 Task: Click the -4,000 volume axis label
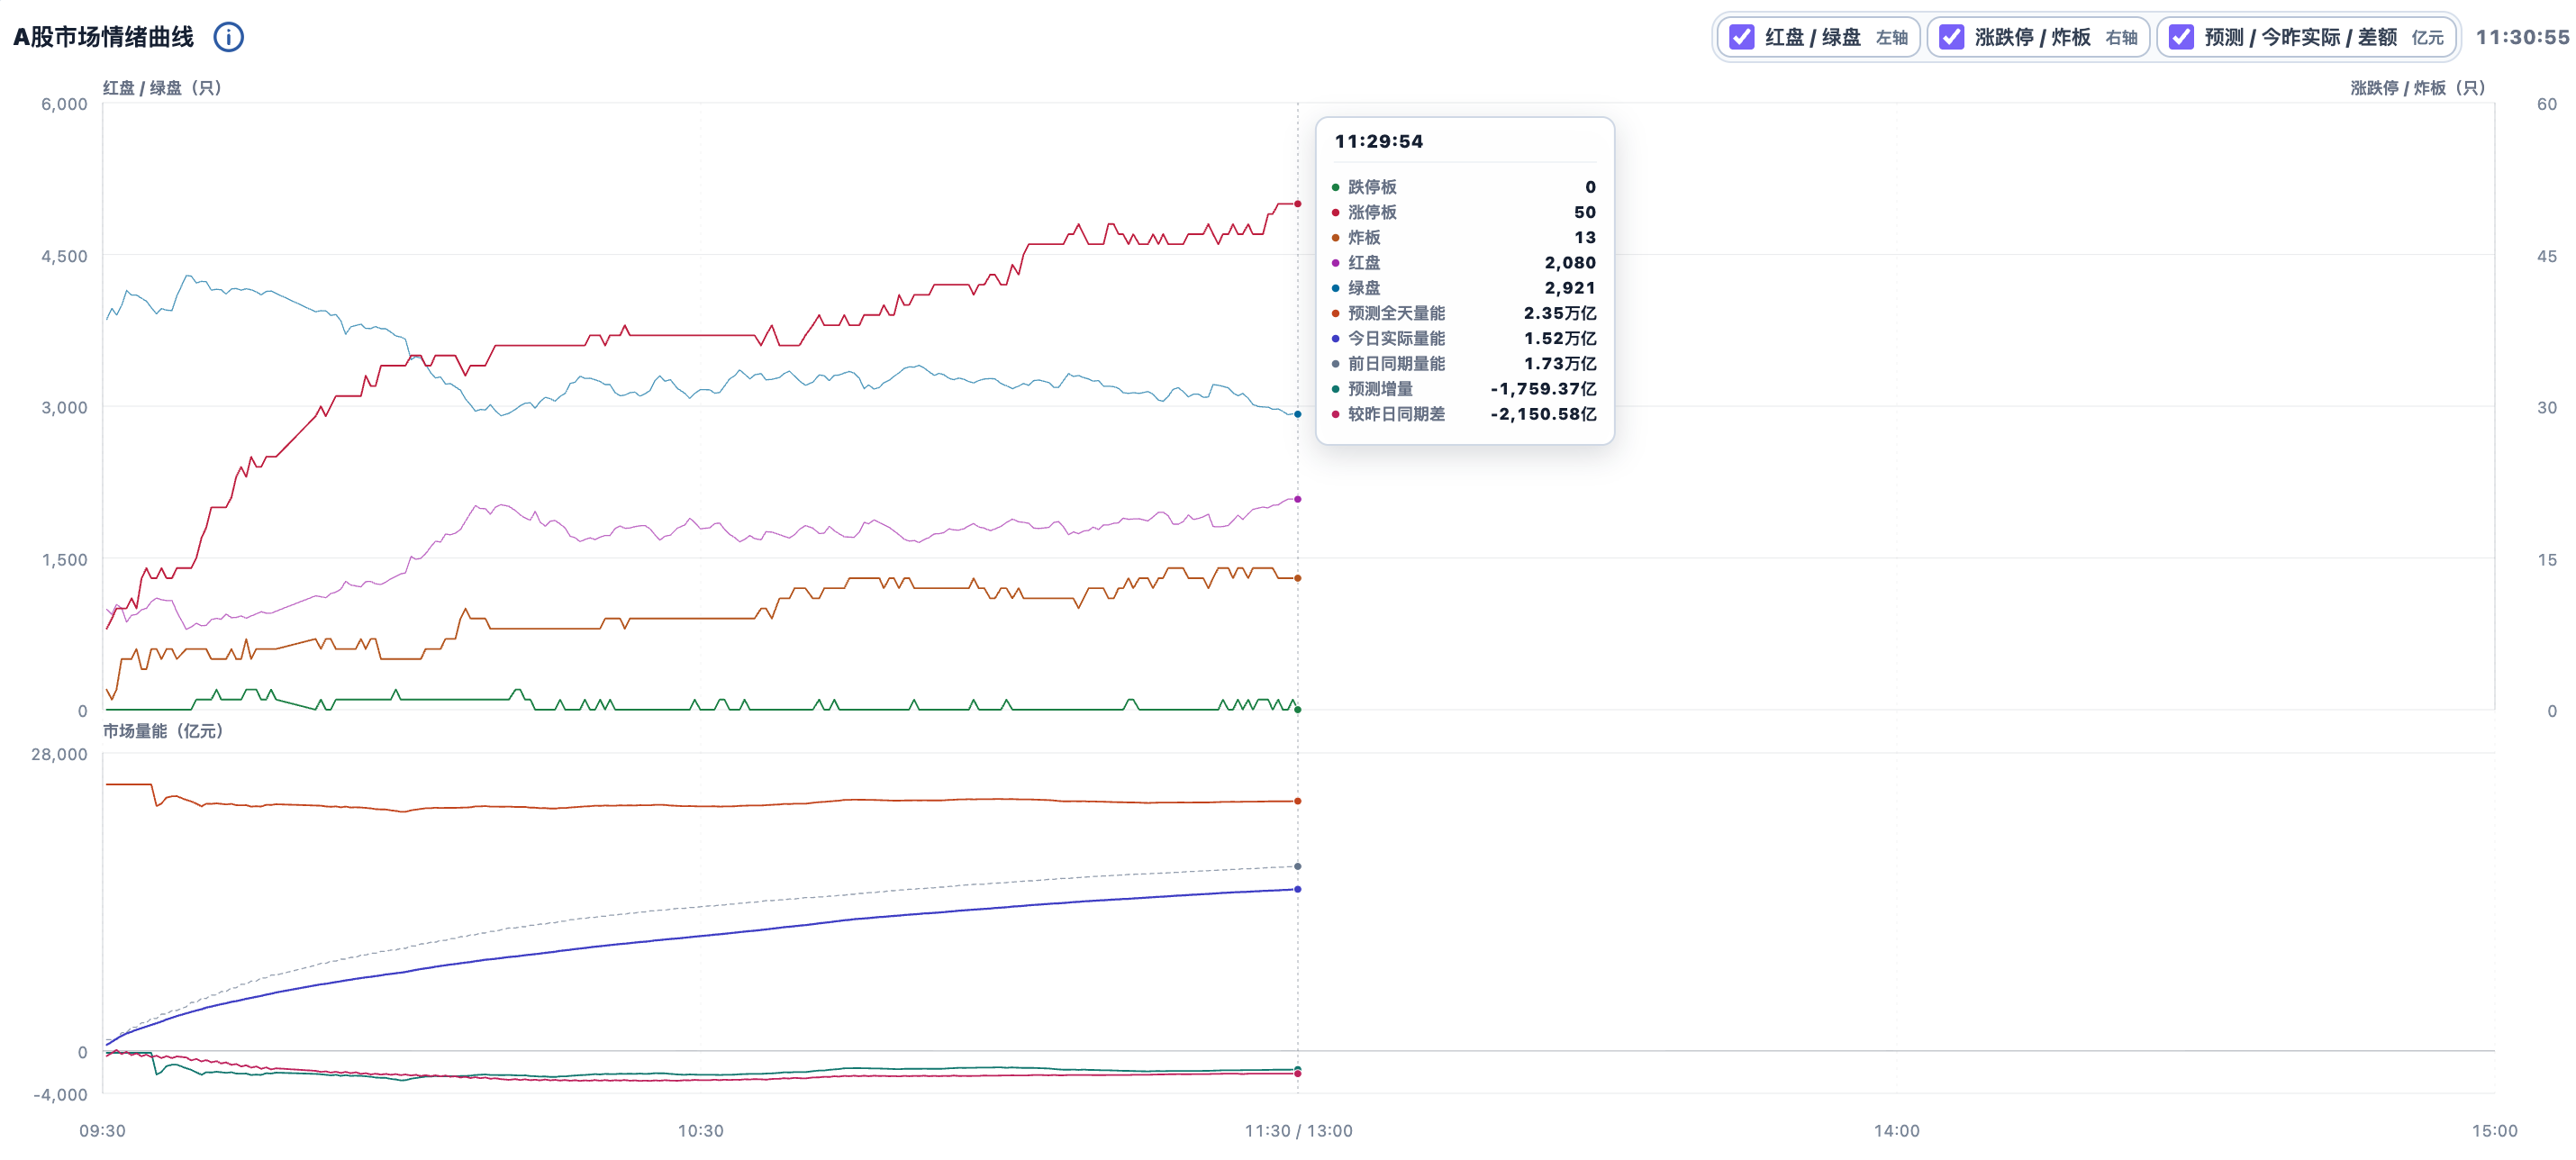point(60,1095)
